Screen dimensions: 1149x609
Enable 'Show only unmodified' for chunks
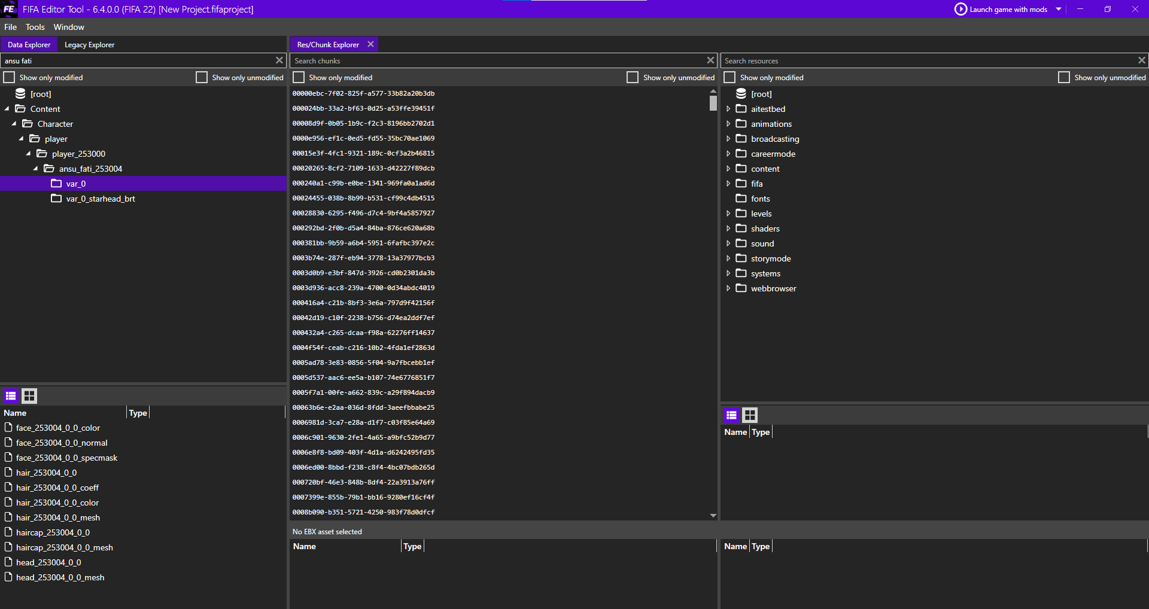[x=632, y=77]
